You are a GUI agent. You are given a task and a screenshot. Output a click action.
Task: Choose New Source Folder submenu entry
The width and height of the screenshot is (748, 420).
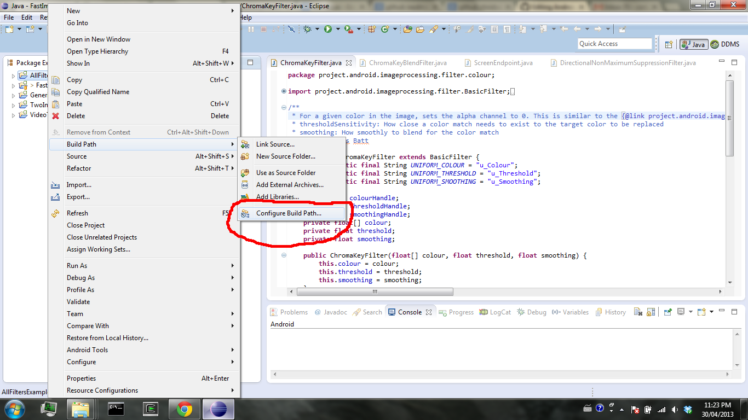tap(292, 156)
